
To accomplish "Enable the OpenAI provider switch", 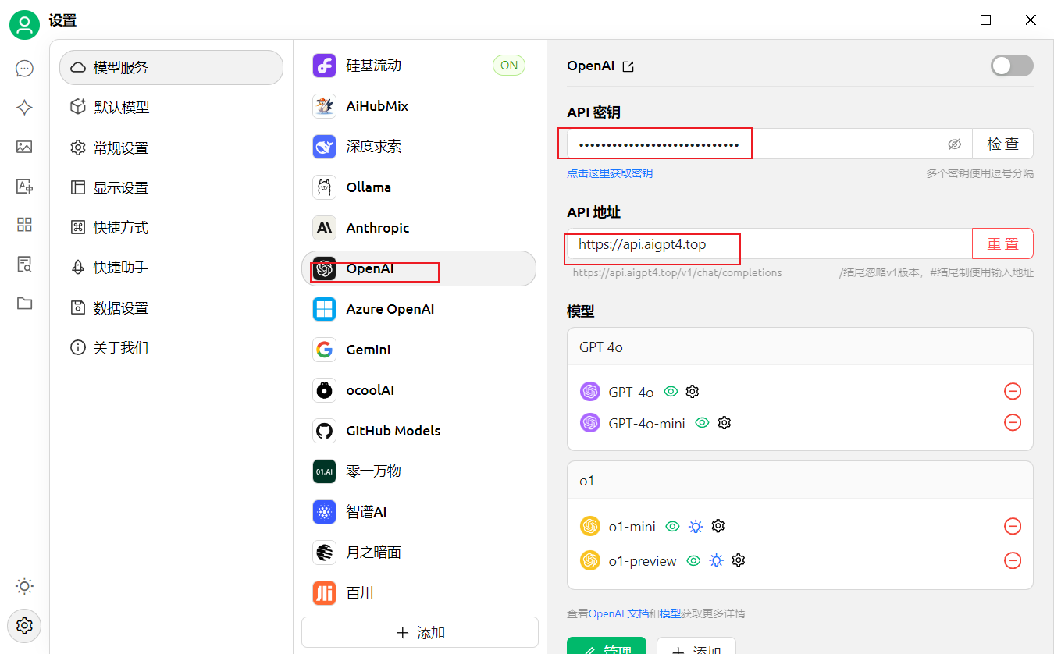I will [1012, 66].
